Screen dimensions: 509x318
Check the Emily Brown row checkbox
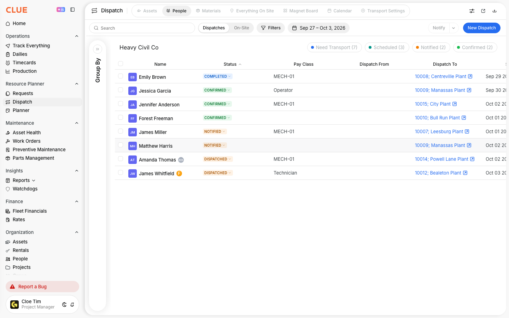click(121, 76)
